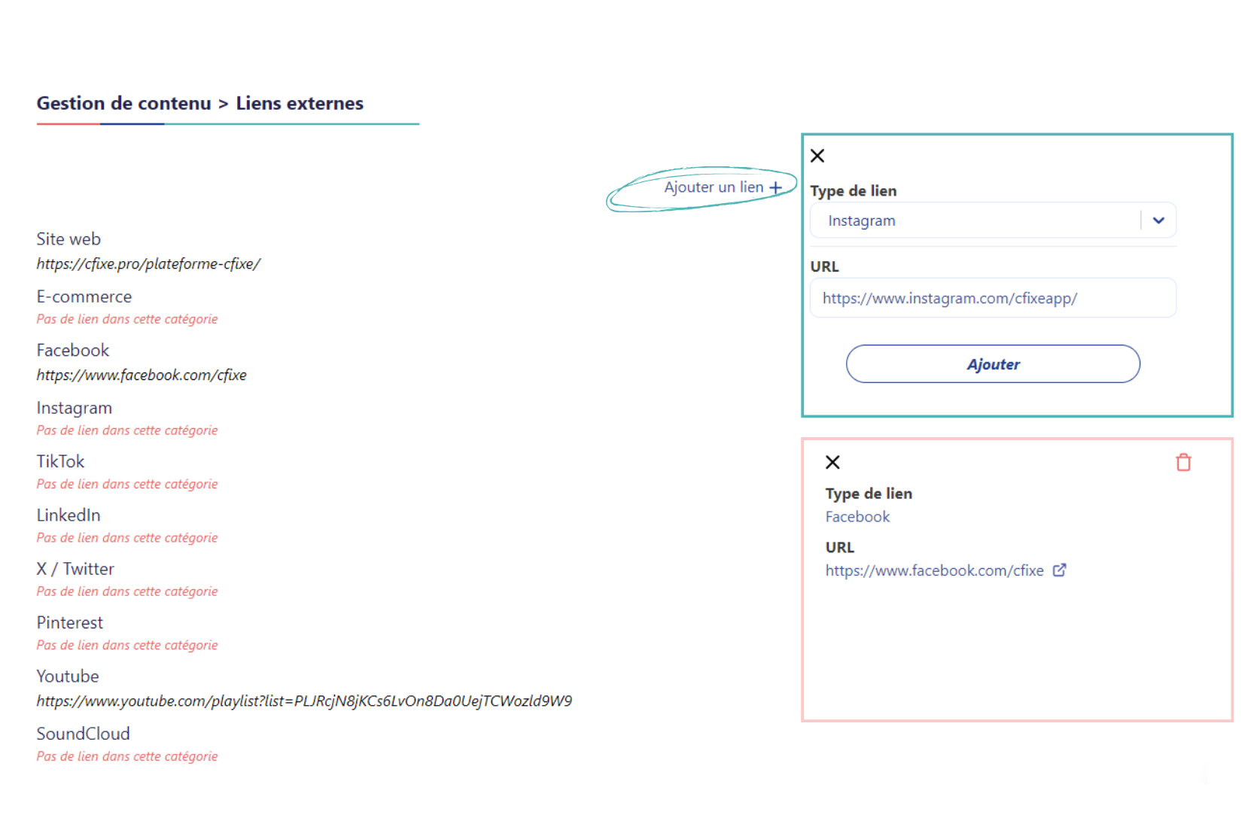This screenshot has height=836, width=1254.
Task: Open https://www.facebook.com/cfixe link in panel
Action: pos(934,570)
